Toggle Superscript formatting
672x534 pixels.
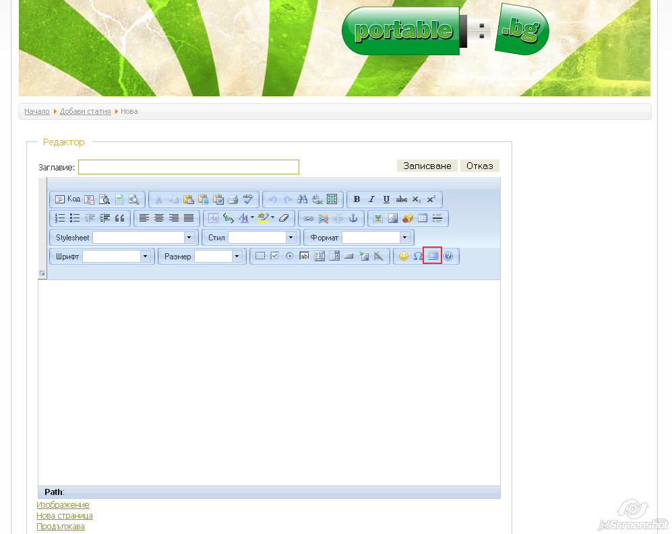click(x=431, y=199)
